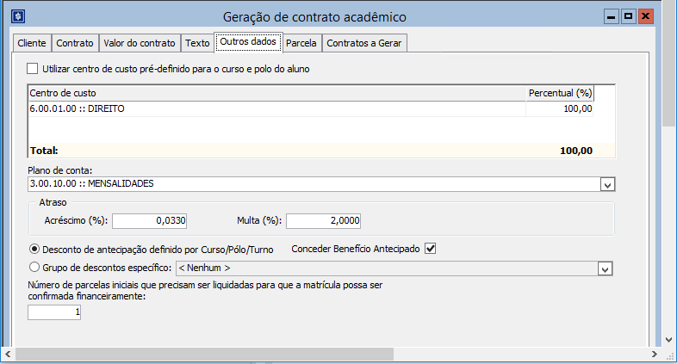The image size is (677, 364).
Task: Go to the Parcela tab
Action: 301,42
